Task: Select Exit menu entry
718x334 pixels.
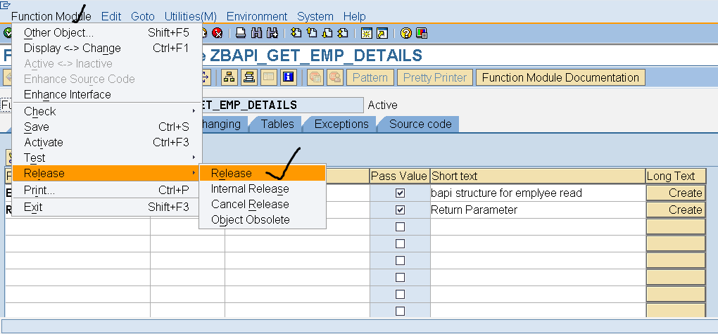Action: 106,207
